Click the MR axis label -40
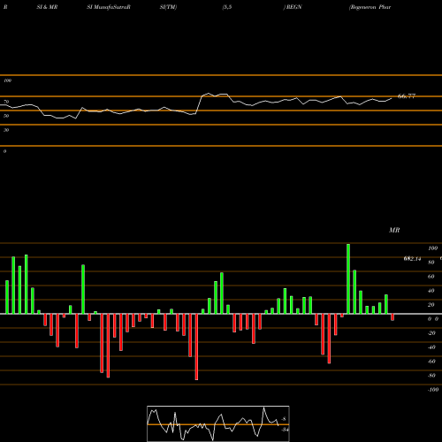Screen dimensions: 442x442 pos(431,347)
